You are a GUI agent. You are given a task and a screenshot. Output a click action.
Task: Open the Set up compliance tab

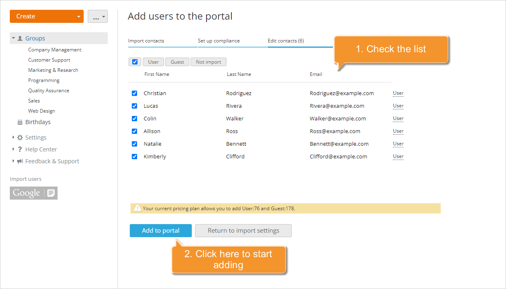pyautogui.click(x=218, y=41)
